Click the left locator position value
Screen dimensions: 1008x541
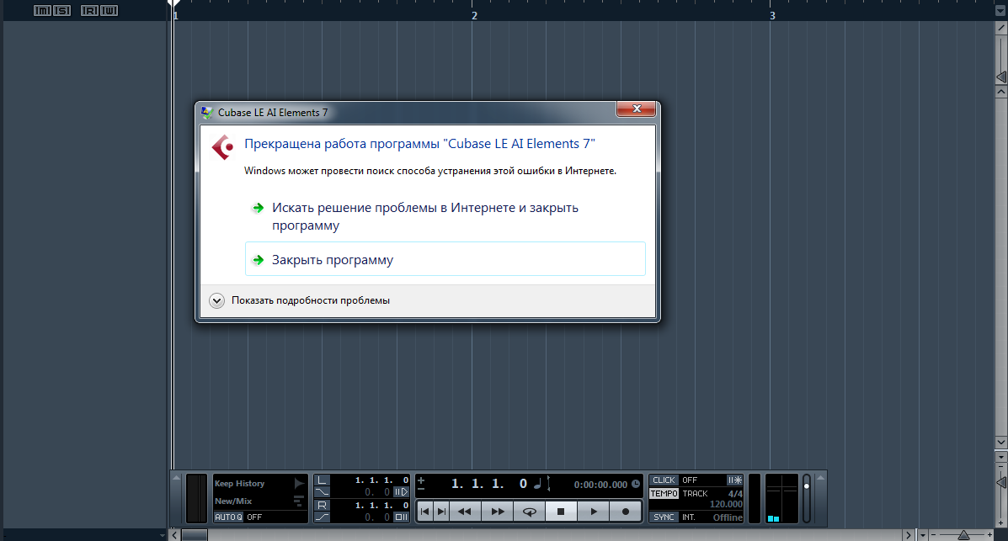click(381, 480)
